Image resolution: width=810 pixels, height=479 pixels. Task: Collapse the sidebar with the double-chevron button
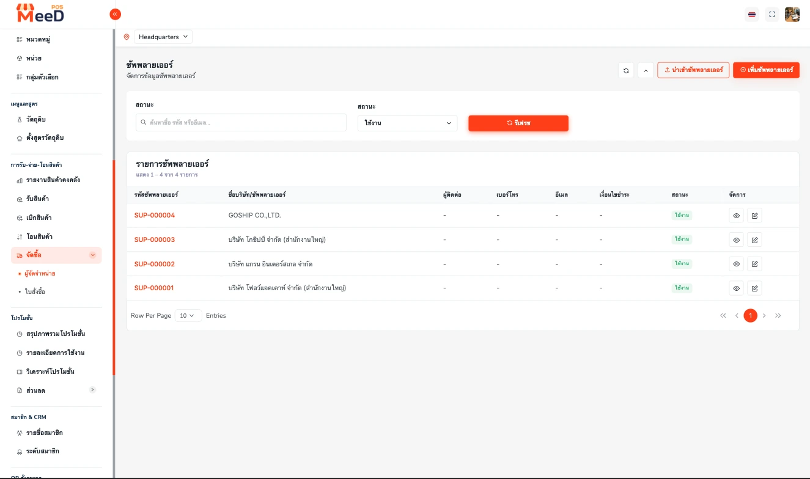pyautogui.click(x=115, y=14)
